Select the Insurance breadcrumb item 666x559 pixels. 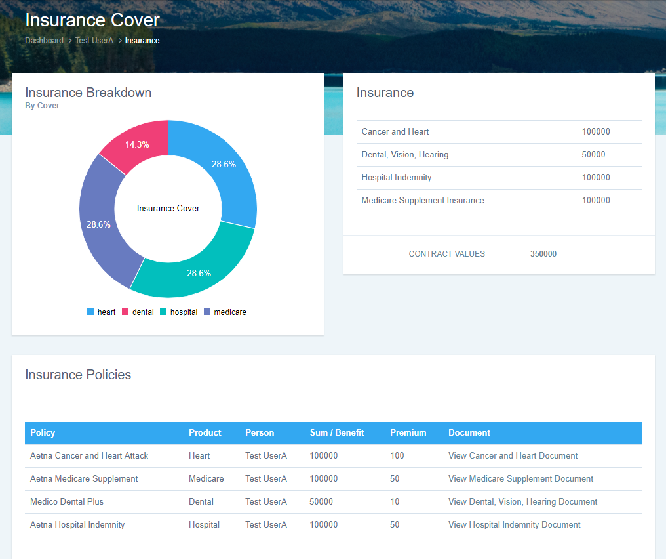tap(142, 41)
